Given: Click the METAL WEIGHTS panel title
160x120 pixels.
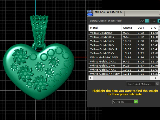Looking at the screenshot, I should point(108,12).
